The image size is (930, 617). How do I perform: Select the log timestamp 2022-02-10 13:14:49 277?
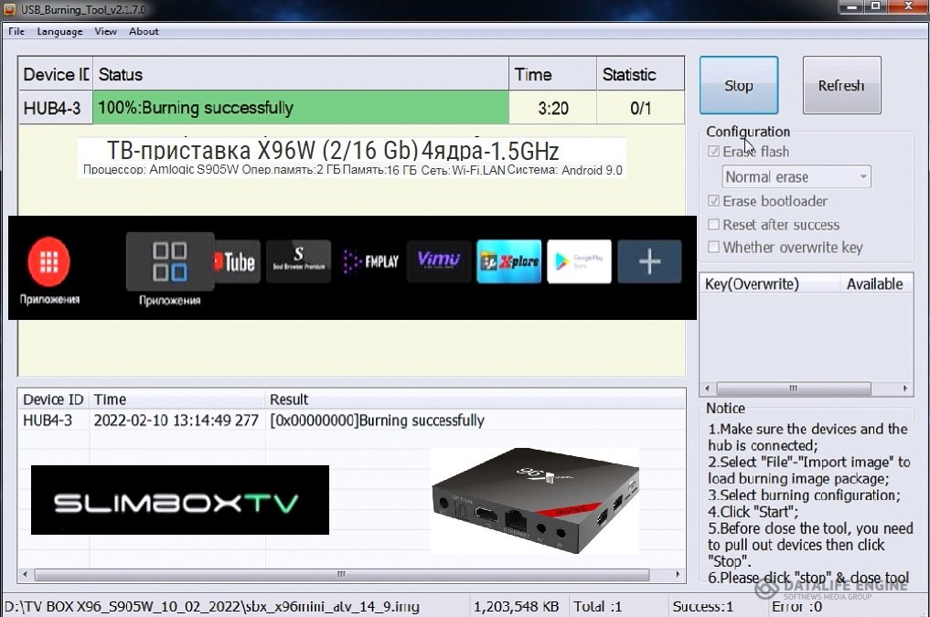pyautogui.click(x=176, y=420)
